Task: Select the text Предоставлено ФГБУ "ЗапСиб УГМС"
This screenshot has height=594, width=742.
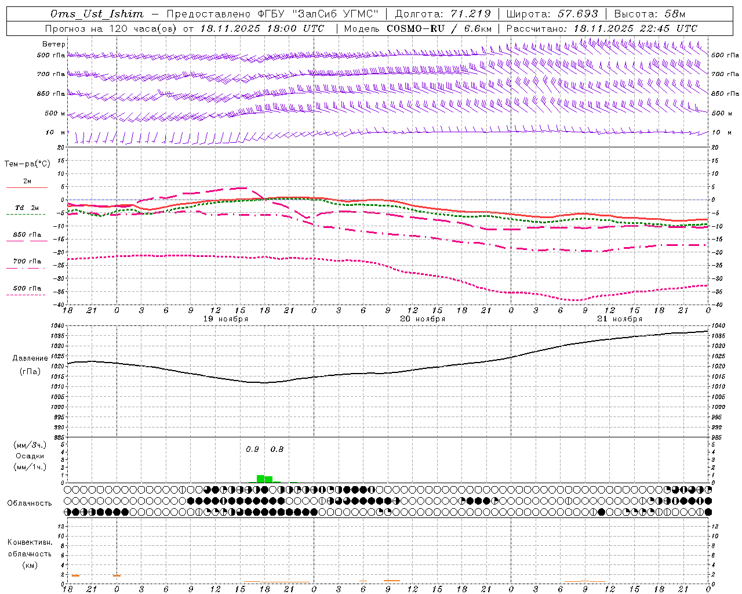Action: (272, 14)
